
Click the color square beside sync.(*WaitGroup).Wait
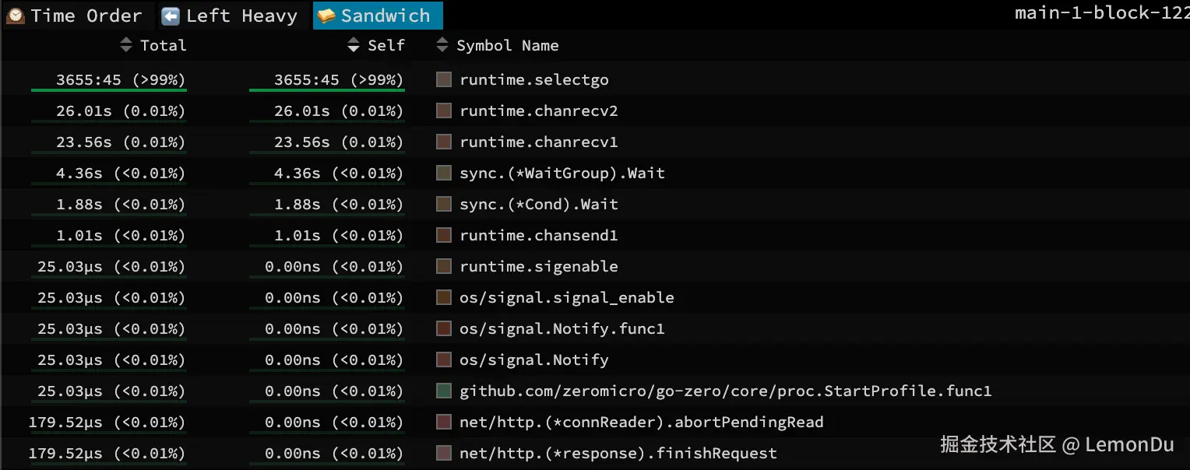tap(444, 173)
